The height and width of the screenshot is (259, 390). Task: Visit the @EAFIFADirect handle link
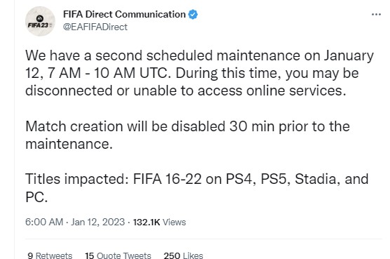[x=95, y=27]
